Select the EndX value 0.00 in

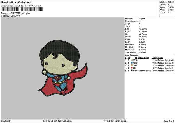click(x=142, y=39)
